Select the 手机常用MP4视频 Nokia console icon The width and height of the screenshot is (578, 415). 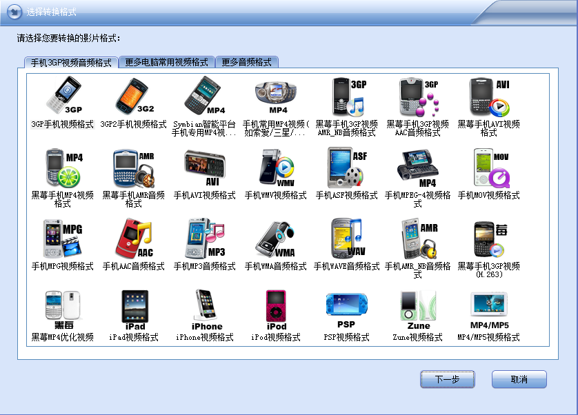click(x=276, y=97)
